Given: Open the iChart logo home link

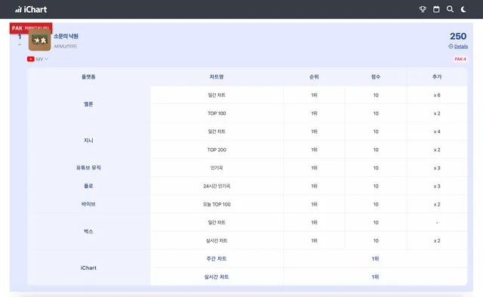Looking at the screenshot, I should (x=31, y=10).
